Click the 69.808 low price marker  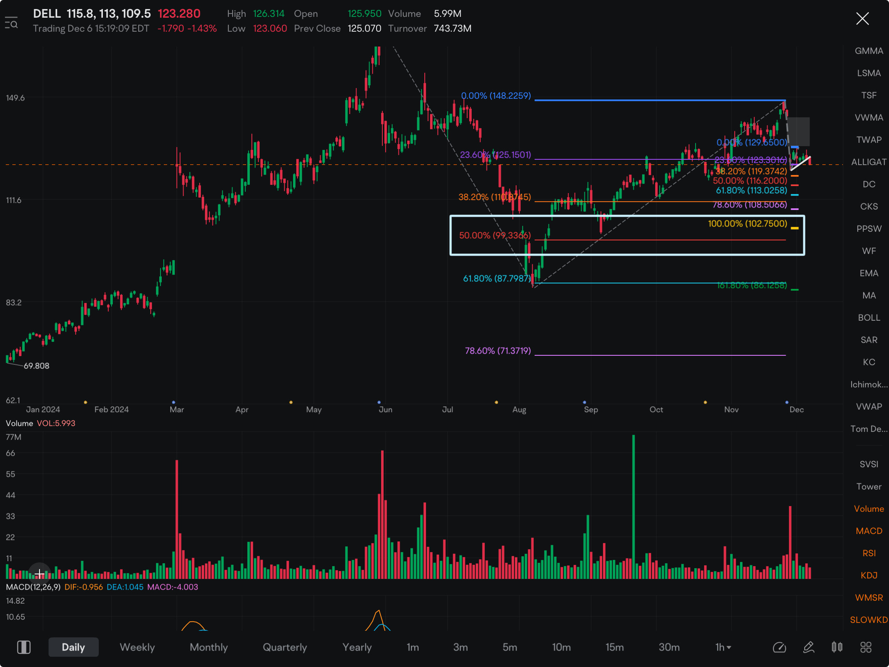click(x=36, y=366)
